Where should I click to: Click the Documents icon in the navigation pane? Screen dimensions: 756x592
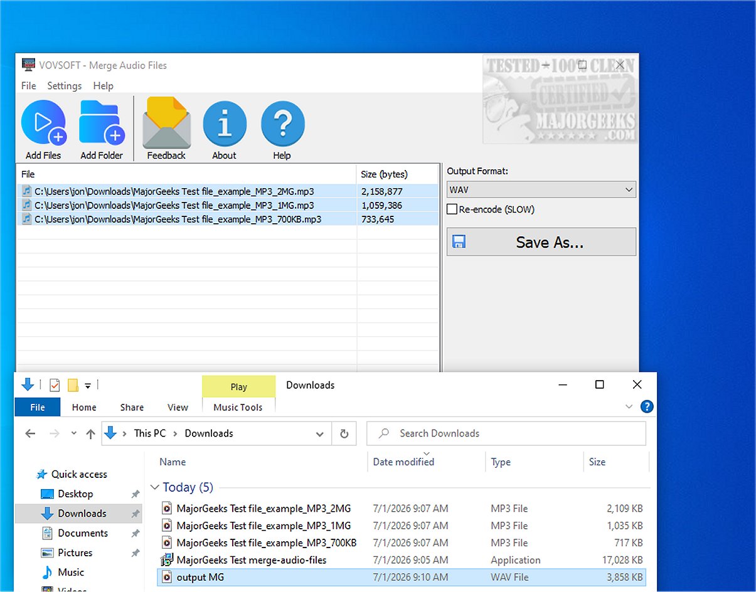pyautogui.click(x=47, y=533)
